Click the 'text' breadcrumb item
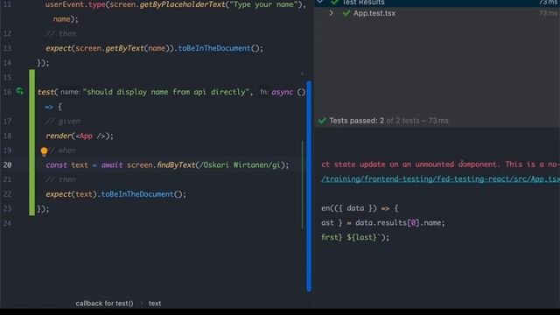Viewport: 560px width, 315px height. tap(155, 304)
